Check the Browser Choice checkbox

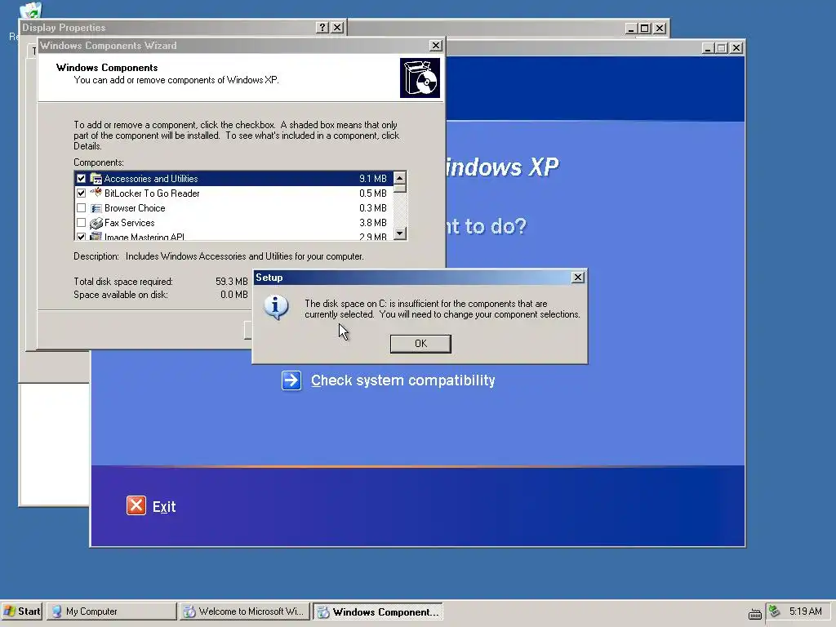[x=81, y=208]
